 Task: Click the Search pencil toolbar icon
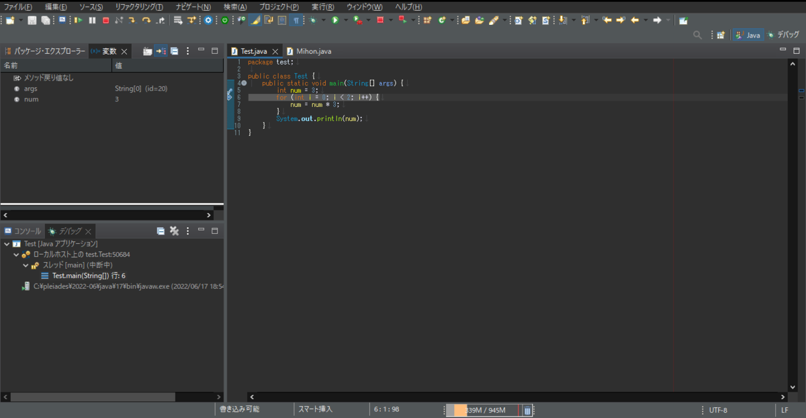(x=494, y=20)
